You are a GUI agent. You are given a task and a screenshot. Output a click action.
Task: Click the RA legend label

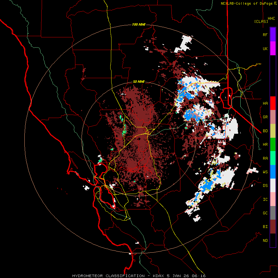[x=265, y=158]
